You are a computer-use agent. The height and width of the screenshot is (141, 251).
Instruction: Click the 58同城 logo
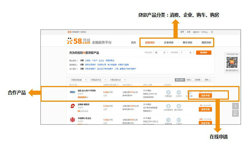(x=78, y=41)
